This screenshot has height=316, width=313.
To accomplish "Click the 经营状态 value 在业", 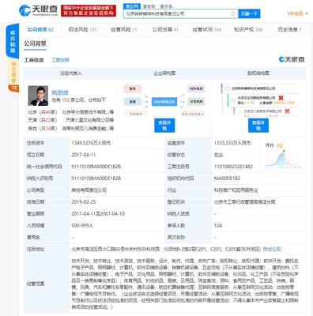I will [x=218, y=155].
